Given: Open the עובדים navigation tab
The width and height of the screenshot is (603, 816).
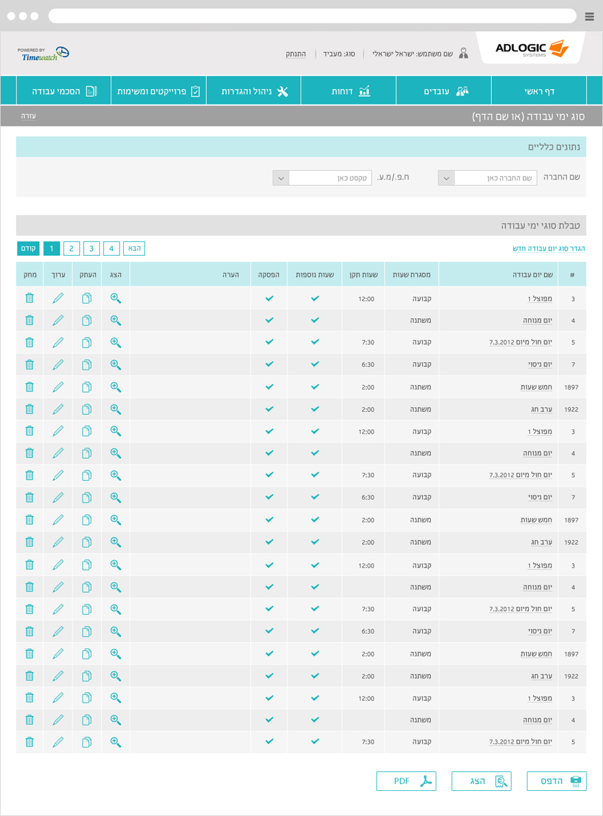Looking at the screenshot, I should pyautogui.click(x=443, y=91).
